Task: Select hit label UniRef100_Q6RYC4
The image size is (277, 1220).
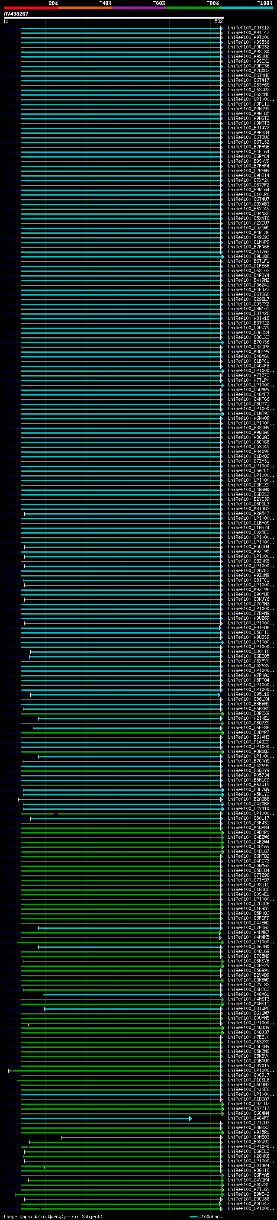Action: [248, 156]
